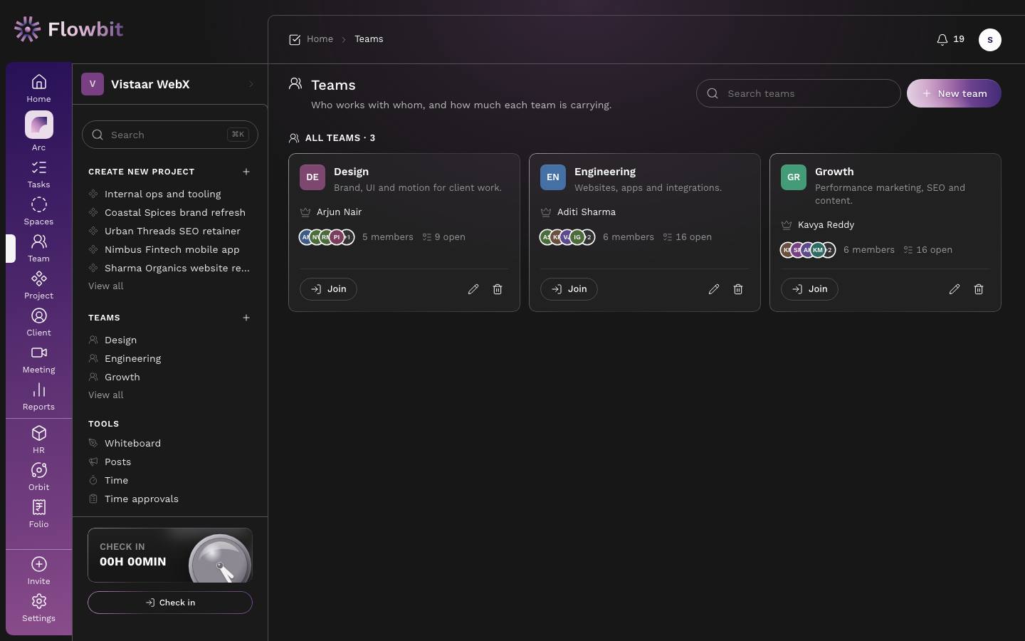Screen dimensions: 1025x641
Task: Open notifications bell showing 19
Action: tap(950, 39)
